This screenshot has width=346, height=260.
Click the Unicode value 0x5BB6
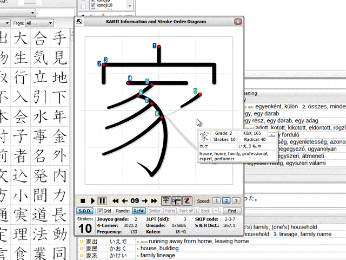coord(179,225)
